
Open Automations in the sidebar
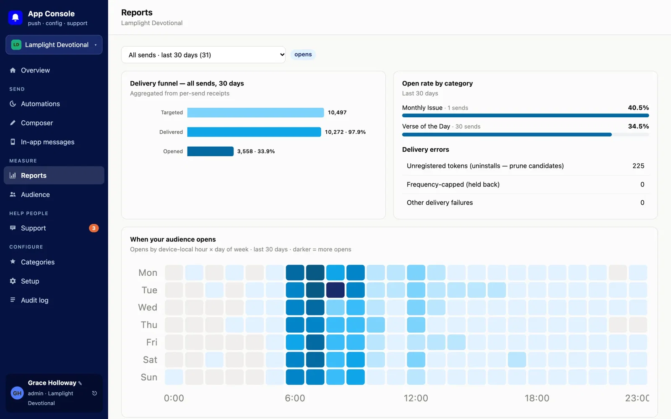(54, 104)
